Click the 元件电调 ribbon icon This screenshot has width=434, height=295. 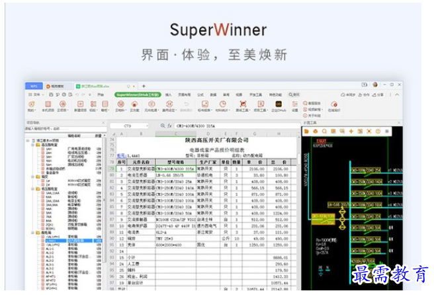click(x=152, y=106)
